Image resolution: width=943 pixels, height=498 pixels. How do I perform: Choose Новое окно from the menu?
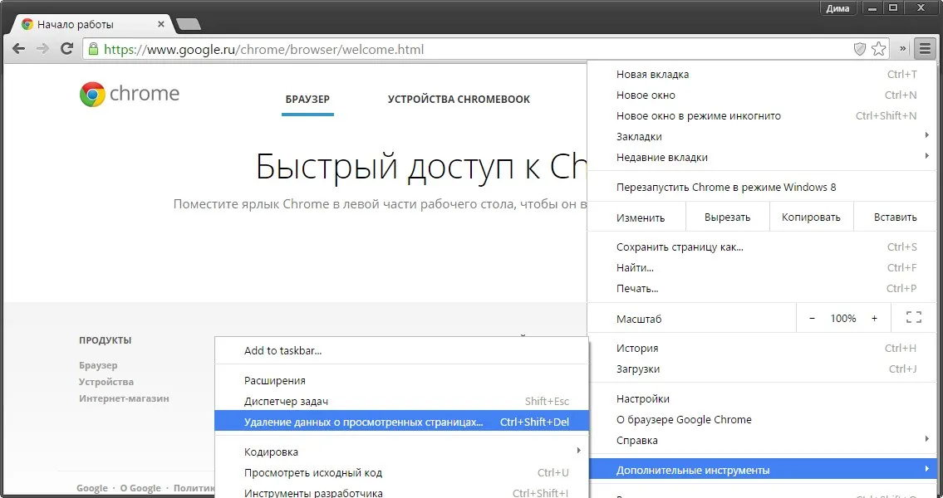click(x=761, y=95)
